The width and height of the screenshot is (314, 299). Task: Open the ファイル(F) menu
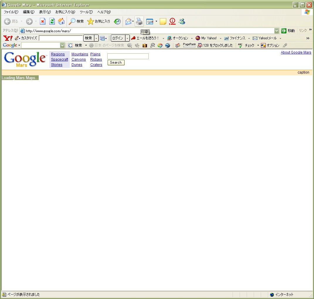[11, 12]
